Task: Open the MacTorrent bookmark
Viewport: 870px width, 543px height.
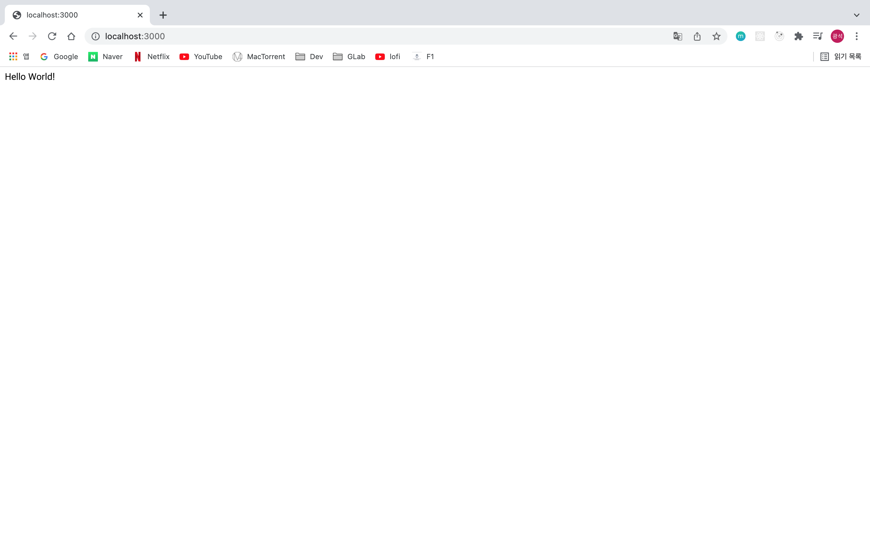Action: 259,56
